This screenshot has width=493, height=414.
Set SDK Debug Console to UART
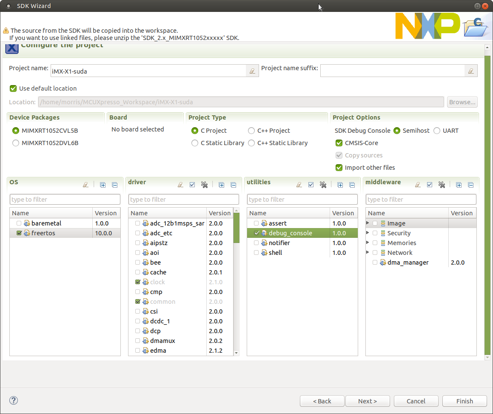tap(437, 131)
